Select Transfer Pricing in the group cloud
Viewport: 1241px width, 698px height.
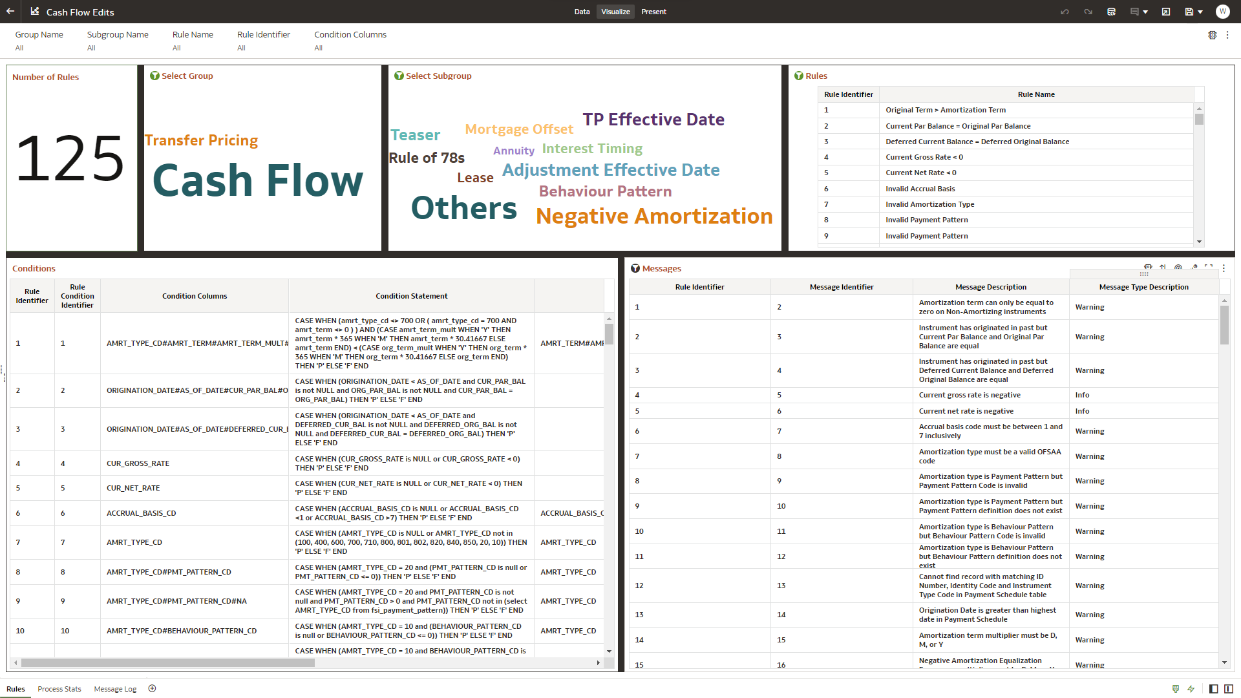click(201, 140)
